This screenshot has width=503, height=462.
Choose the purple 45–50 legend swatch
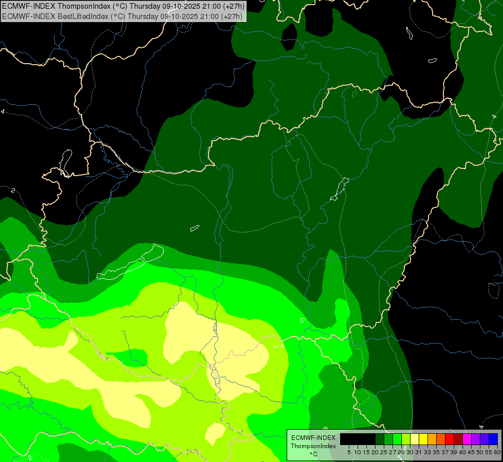(x=475, y=439)
